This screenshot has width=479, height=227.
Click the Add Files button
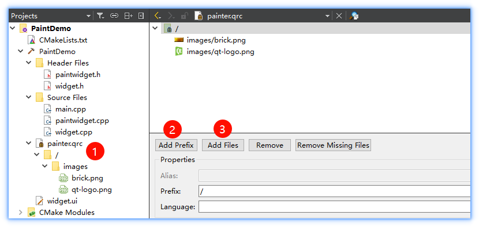[223, 145]
